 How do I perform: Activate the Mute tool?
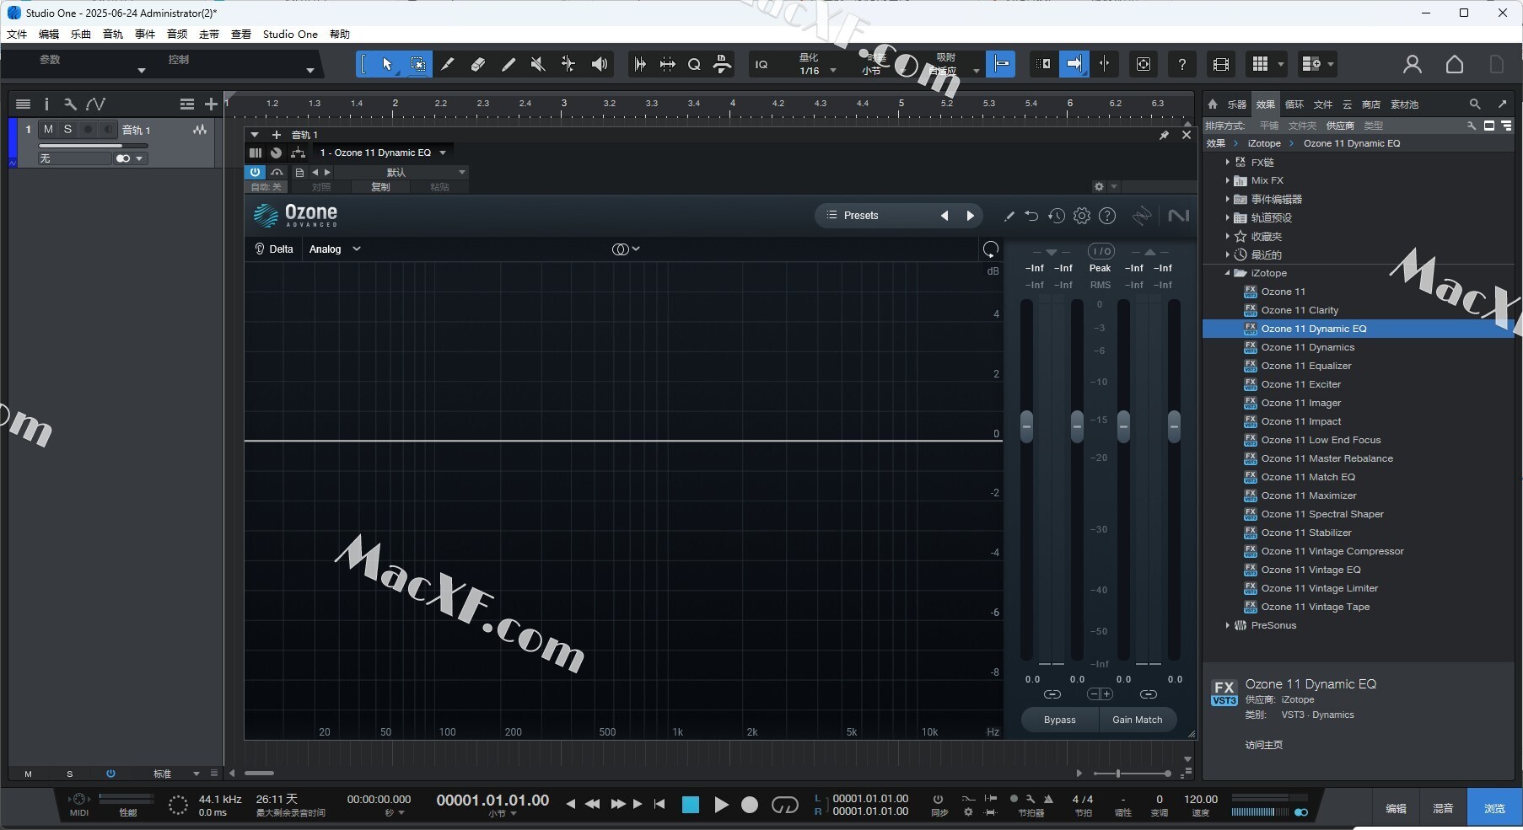[x=538, y=64]
